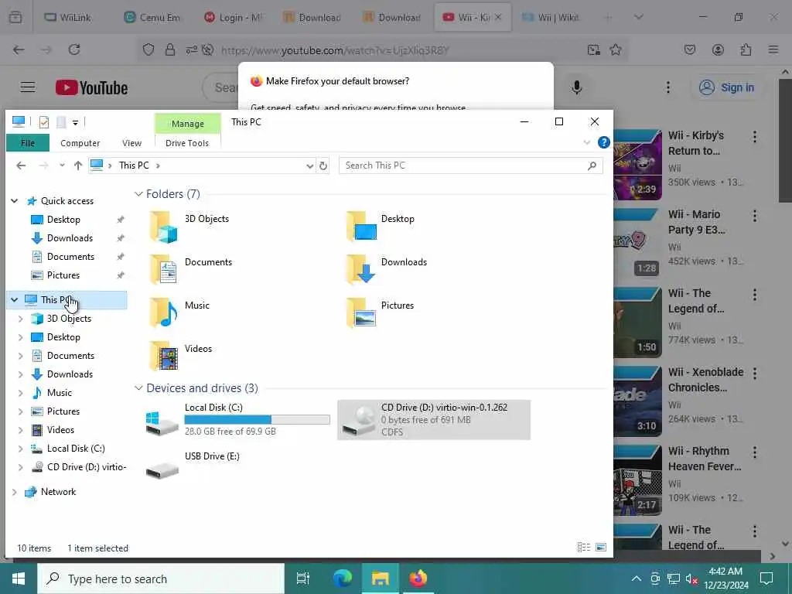Expand 3D Objects in navigation tree

[21, 319]
